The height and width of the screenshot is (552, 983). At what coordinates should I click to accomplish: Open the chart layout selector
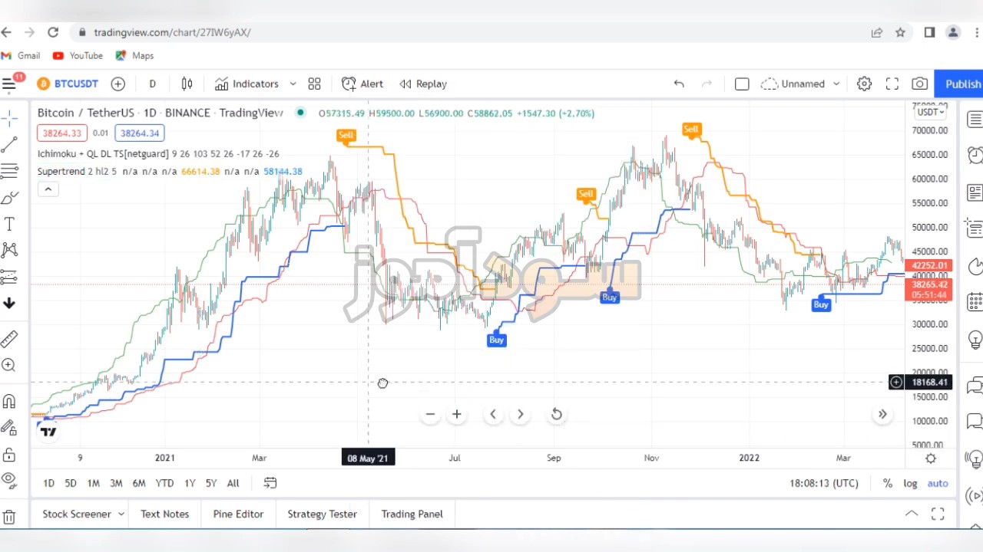742,84
